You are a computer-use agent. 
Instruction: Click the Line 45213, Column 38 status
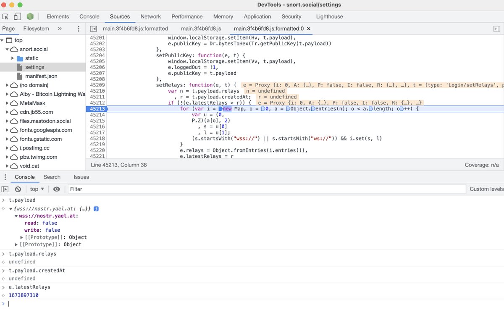pyautogui.click(x=119, y=165)
